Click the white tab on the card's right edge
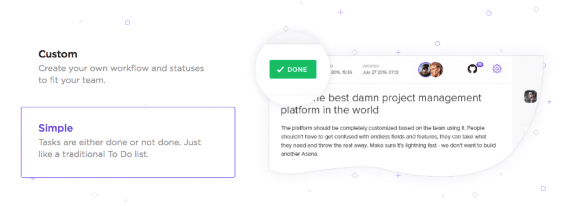 click(527, 131)
